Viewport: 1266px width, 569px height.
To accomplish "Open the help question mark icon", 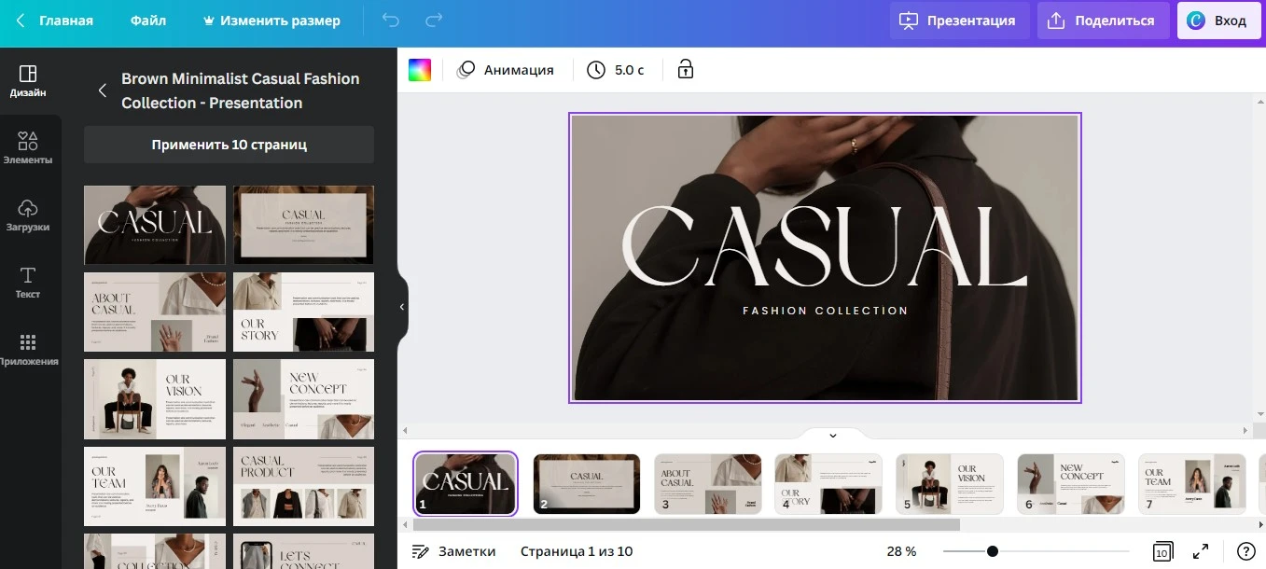I will pos(1245,551).
